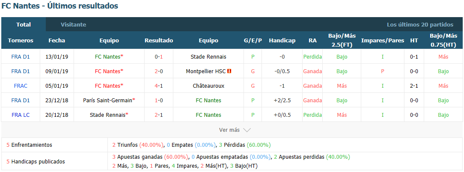Image resolution: width=464 pixels, height=172 pixels.
Task: Open FRA D1 tournament link dated 13/01/19
Action: coord(21,57)
